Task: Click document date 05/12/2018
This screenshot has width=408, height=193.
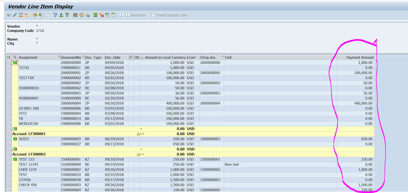Action: [114, 119]
